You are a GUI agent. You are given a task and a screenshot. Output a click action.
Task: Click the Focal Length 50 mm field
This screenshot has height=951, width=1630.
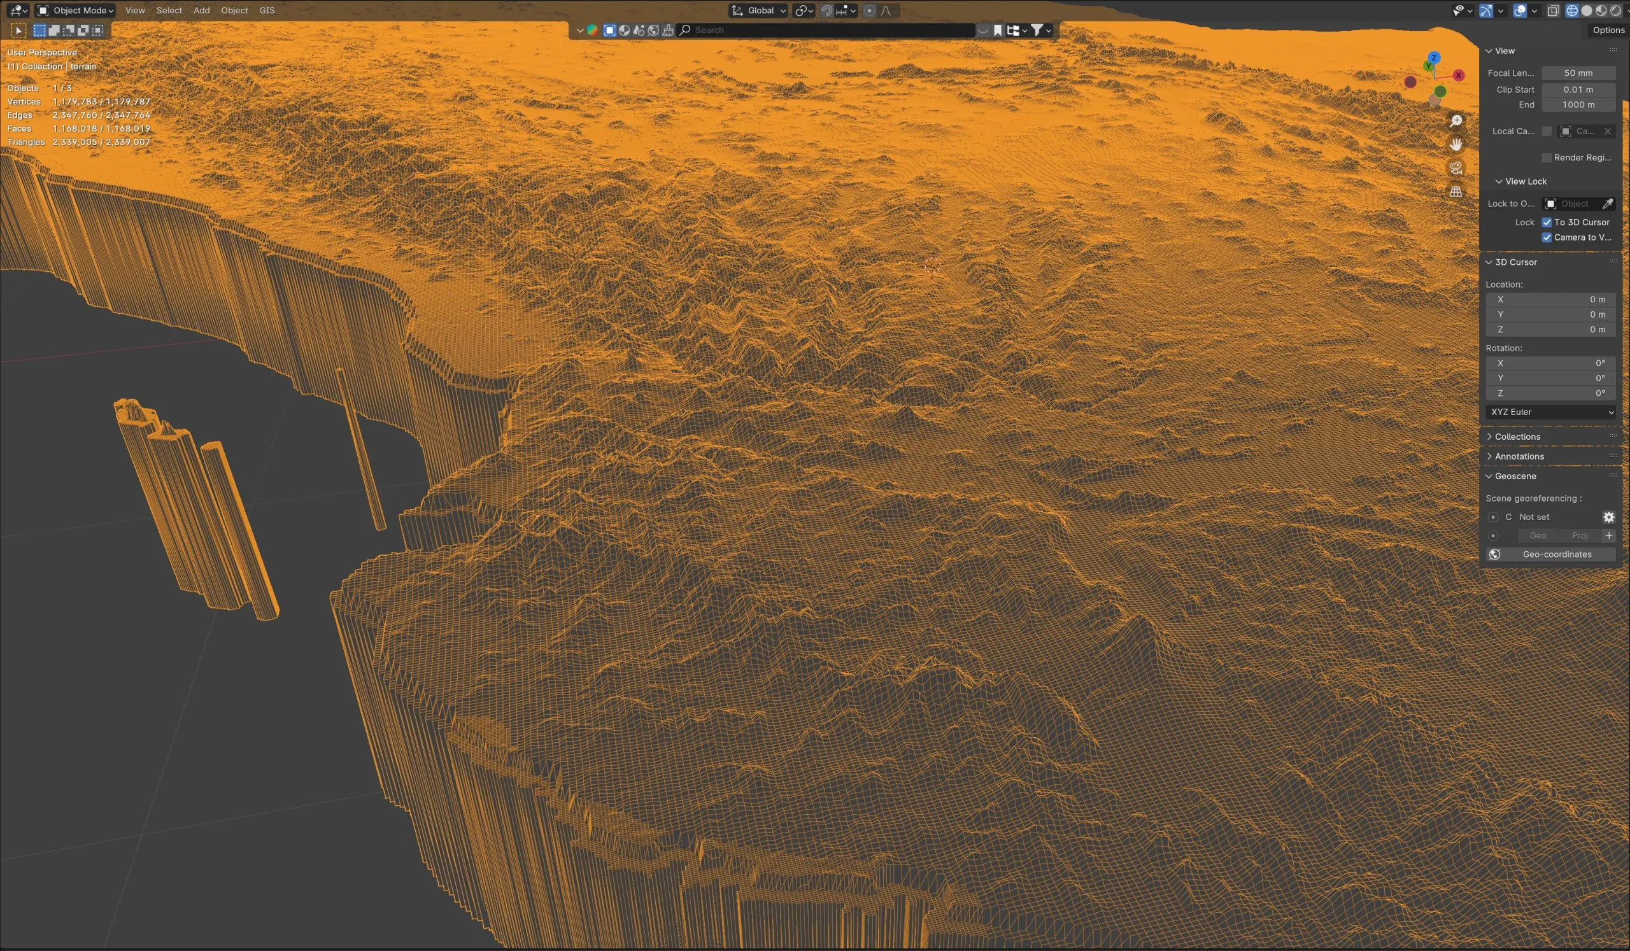[1578, 73]
